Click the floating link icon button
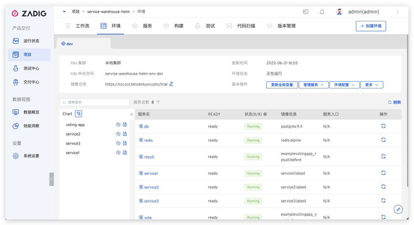This screenshot has width=414, height=225. (x=398, y=209)
